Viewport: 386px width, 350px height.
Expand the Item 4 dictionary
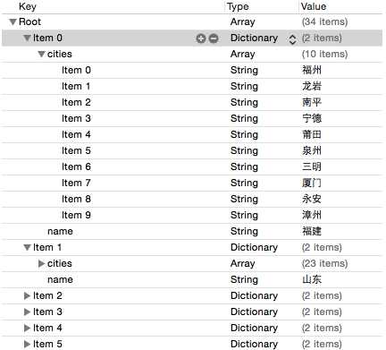coord(27,328)
